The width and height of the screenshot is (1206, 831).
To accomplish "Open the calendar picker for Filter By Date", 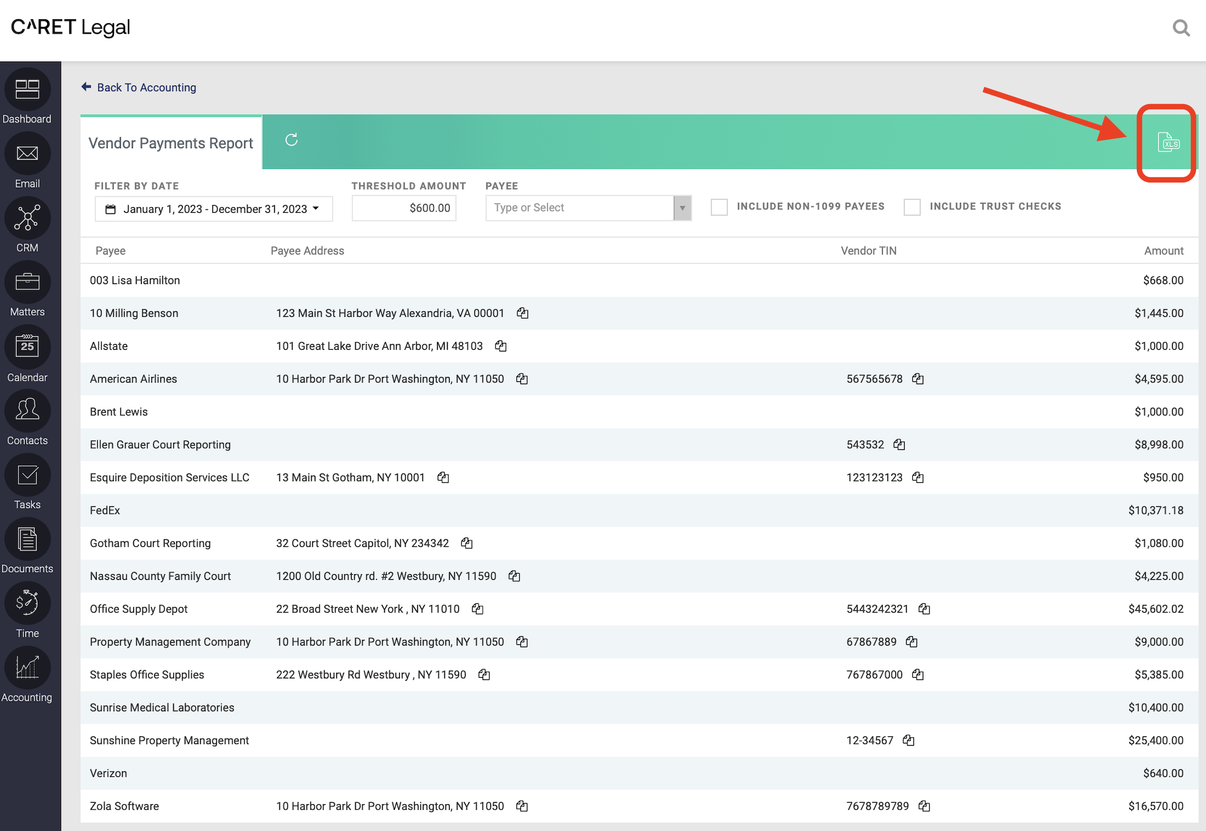I will (110, 209).
